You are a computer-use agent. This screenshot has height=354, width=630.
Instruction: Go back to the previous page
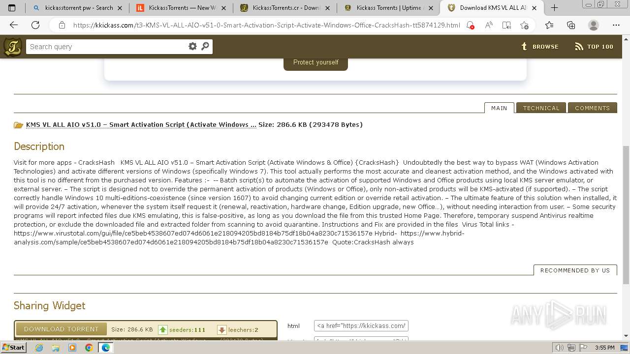point(14,25)
